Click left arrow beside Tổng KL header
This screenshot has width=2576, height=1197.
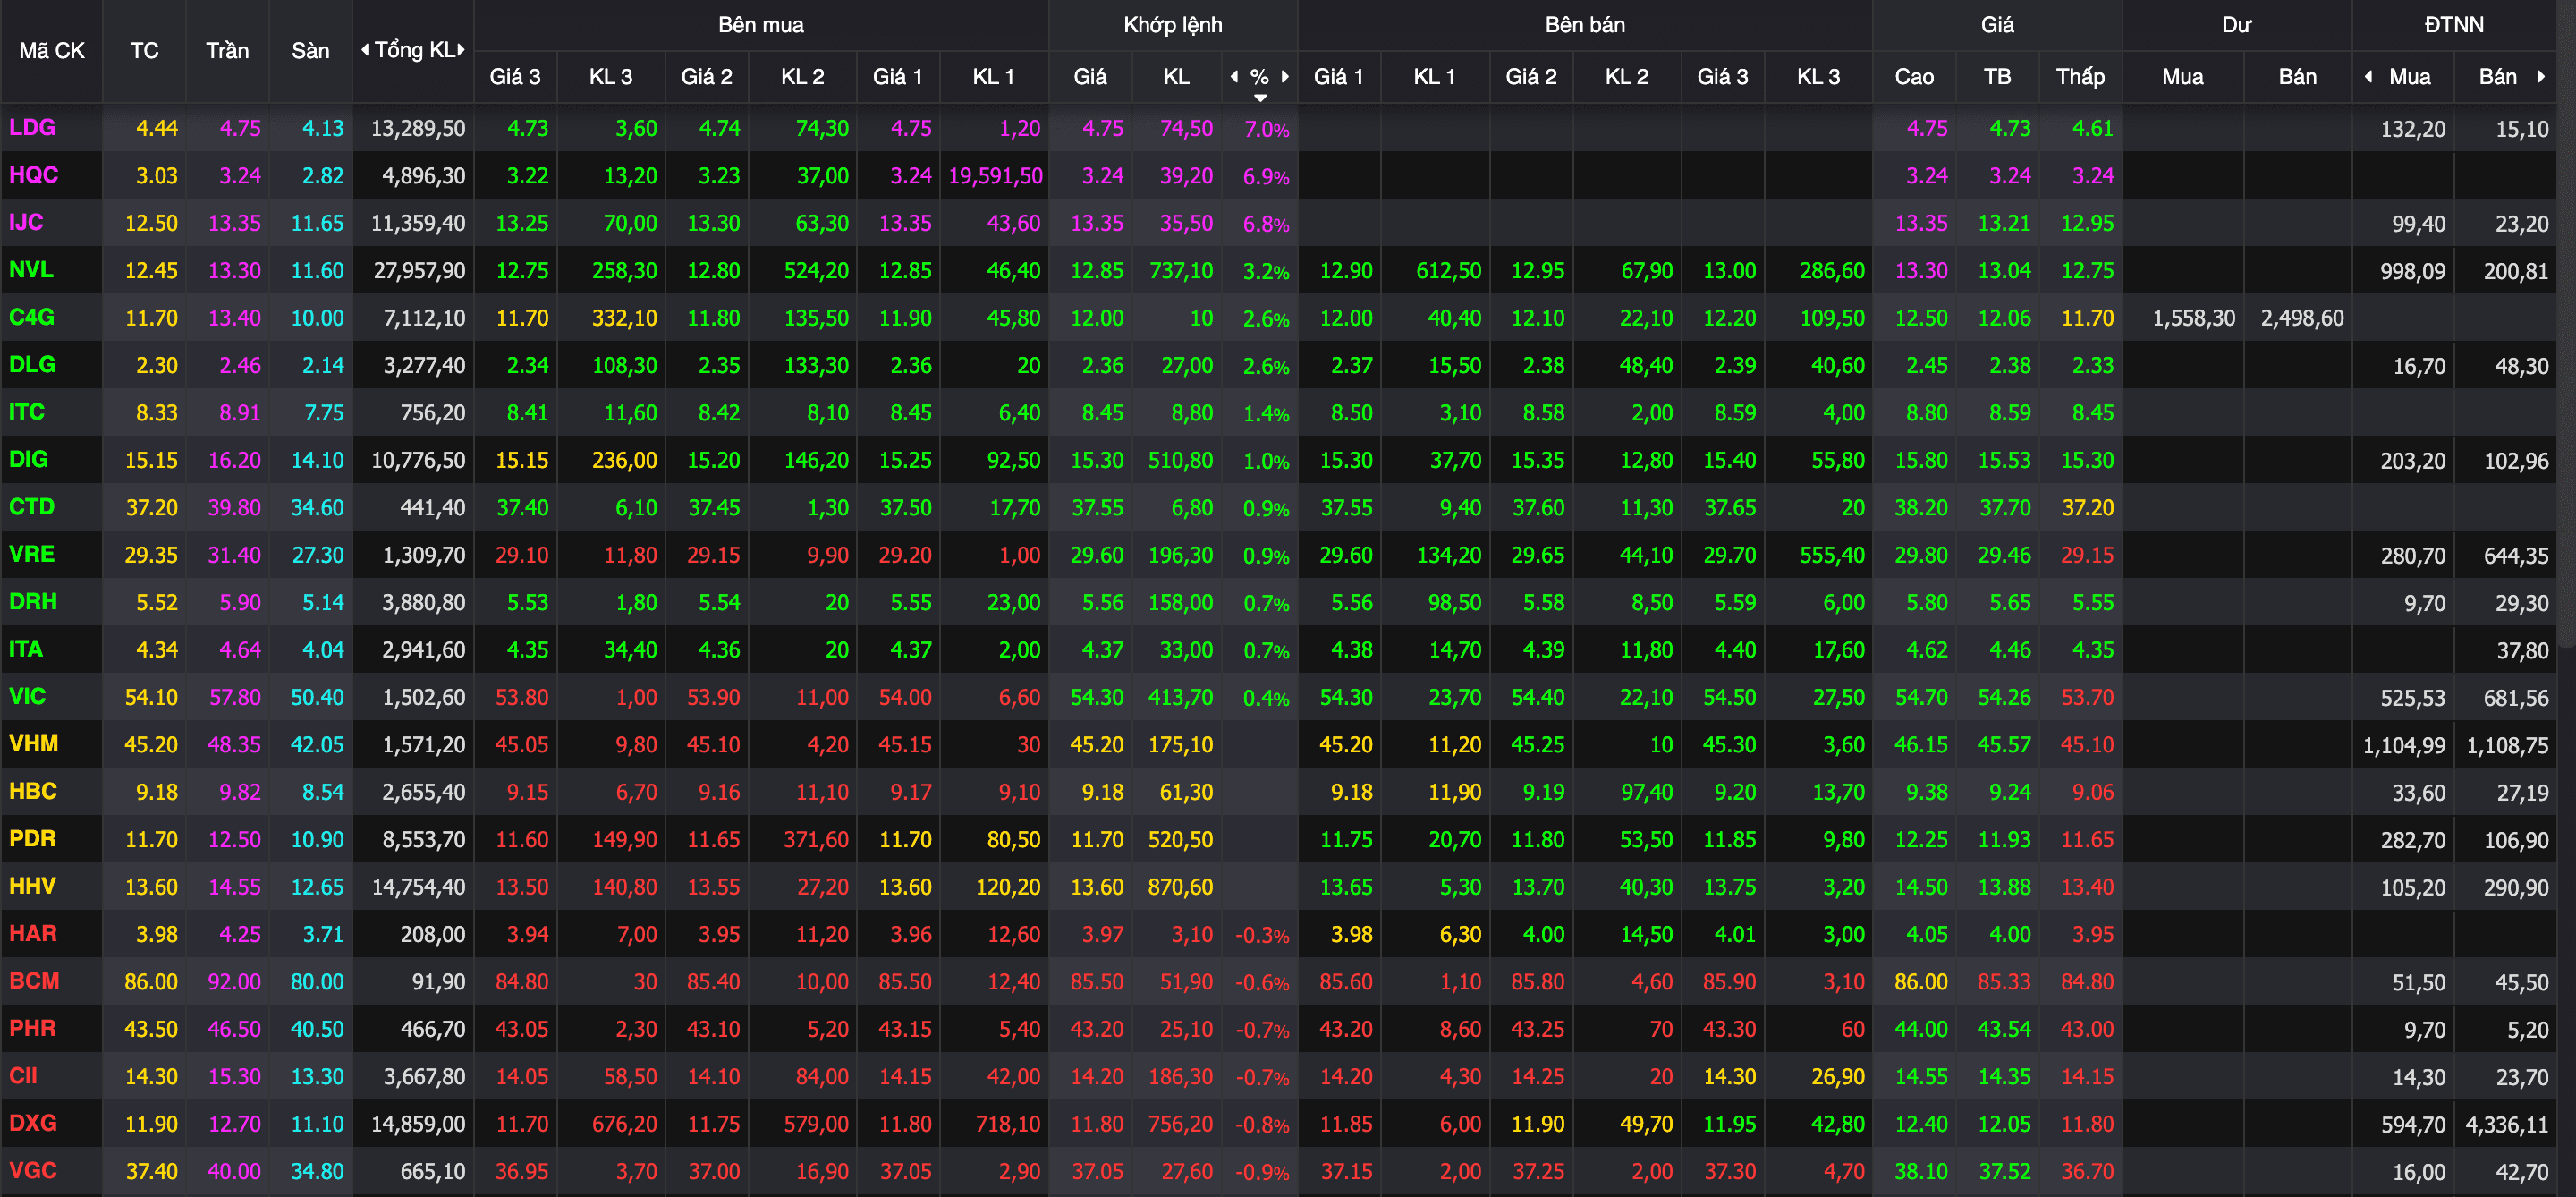(365, 50)
